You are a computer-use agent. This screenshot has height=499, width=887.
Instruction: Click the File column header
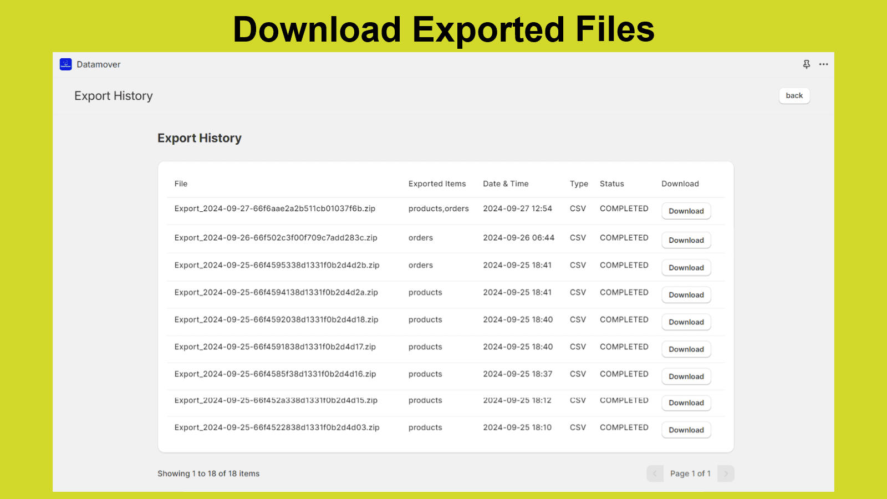pos(181,184)
